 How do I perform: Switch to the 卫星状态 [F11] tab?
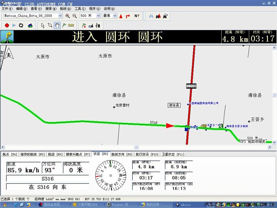(x=173, y=154)
